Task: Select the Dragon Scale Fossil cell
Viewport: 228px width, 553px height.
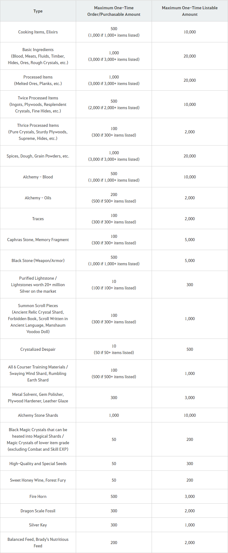Action: [38, 511]
